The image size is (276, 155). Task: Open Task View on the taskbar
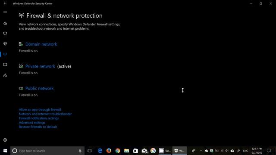click(90, 151)
